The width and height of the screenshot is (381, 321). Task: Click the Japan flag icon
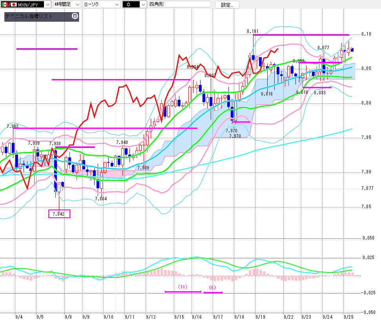click(x=14, y=5)
